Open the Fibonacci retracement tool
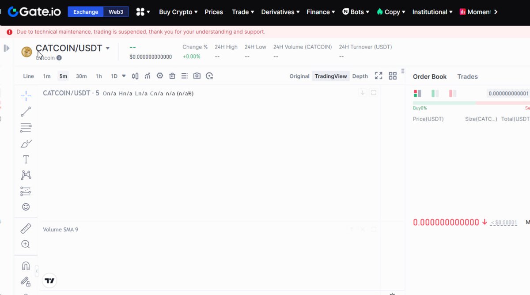 pyautogui.click(x=26, y=128)
